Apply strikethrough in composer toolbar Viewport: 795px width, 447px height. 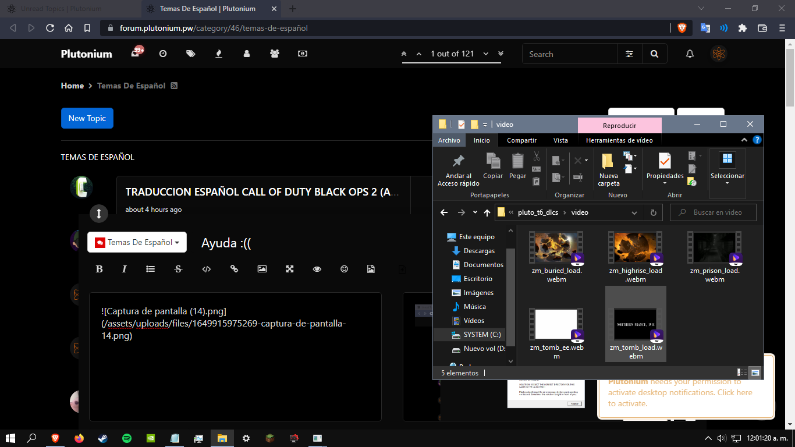point(179,269)
